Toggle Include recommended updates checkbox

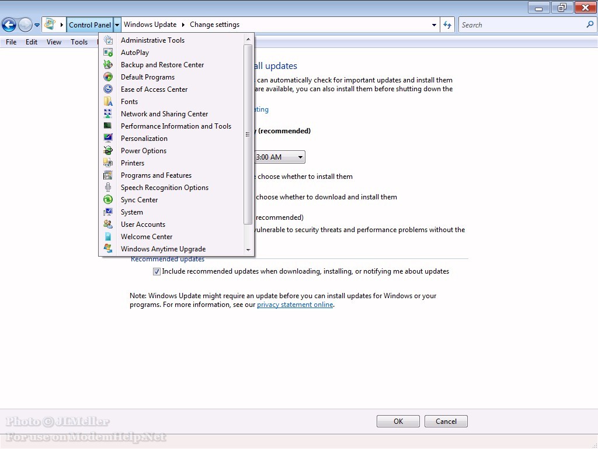(157, 271)
